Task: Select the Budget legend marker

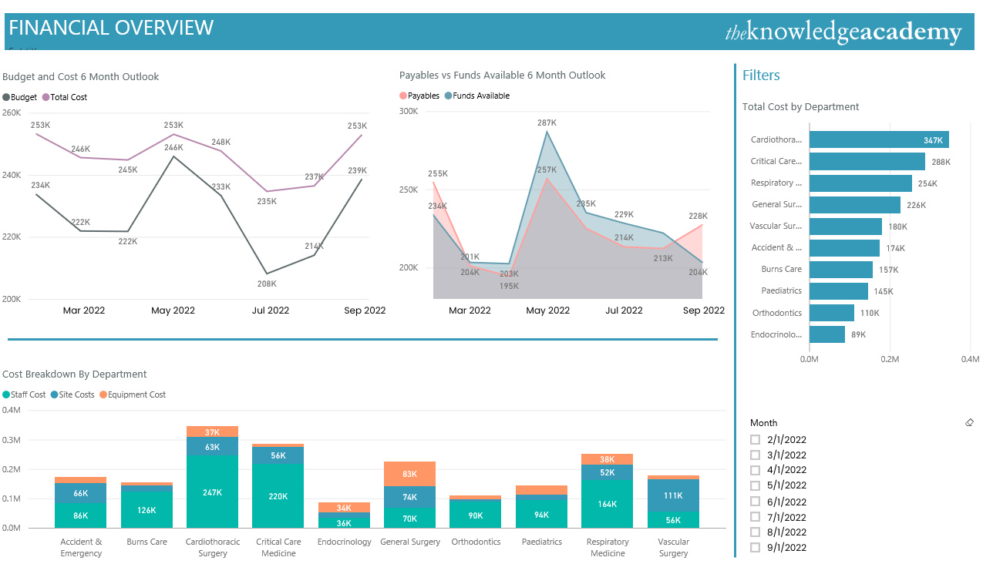Action: pyautogui.click(x=6, y=97)
